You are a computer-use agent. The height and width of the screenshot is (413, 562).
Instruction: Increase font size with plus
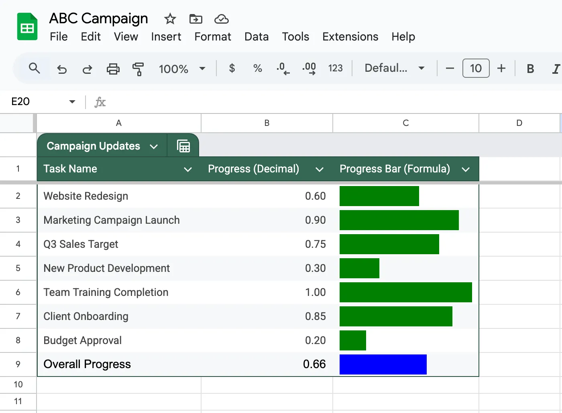click(x=501, y=69)
